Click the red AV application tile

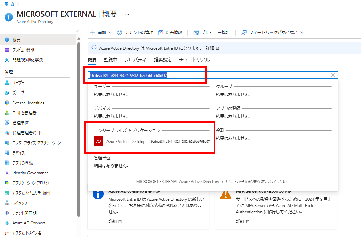(x=98, y=141)
